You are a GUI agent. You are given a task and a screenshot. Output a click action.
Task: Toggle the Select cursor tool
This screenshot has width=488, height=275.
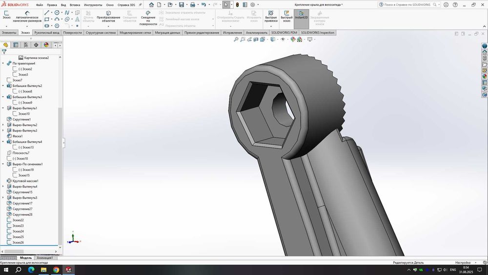[x=226, y=5]
